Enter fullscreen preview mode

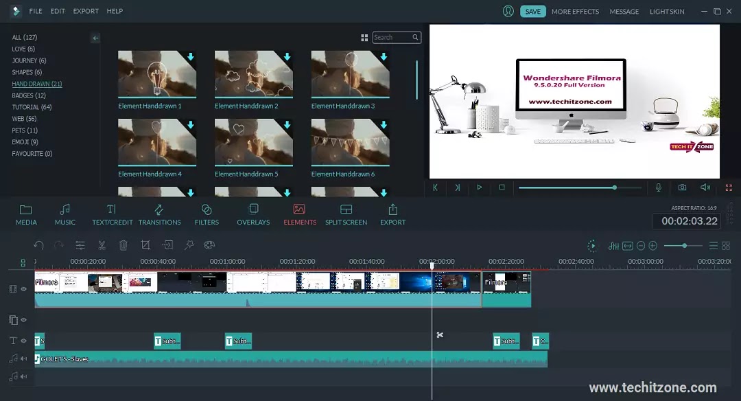tap(729, 187)
